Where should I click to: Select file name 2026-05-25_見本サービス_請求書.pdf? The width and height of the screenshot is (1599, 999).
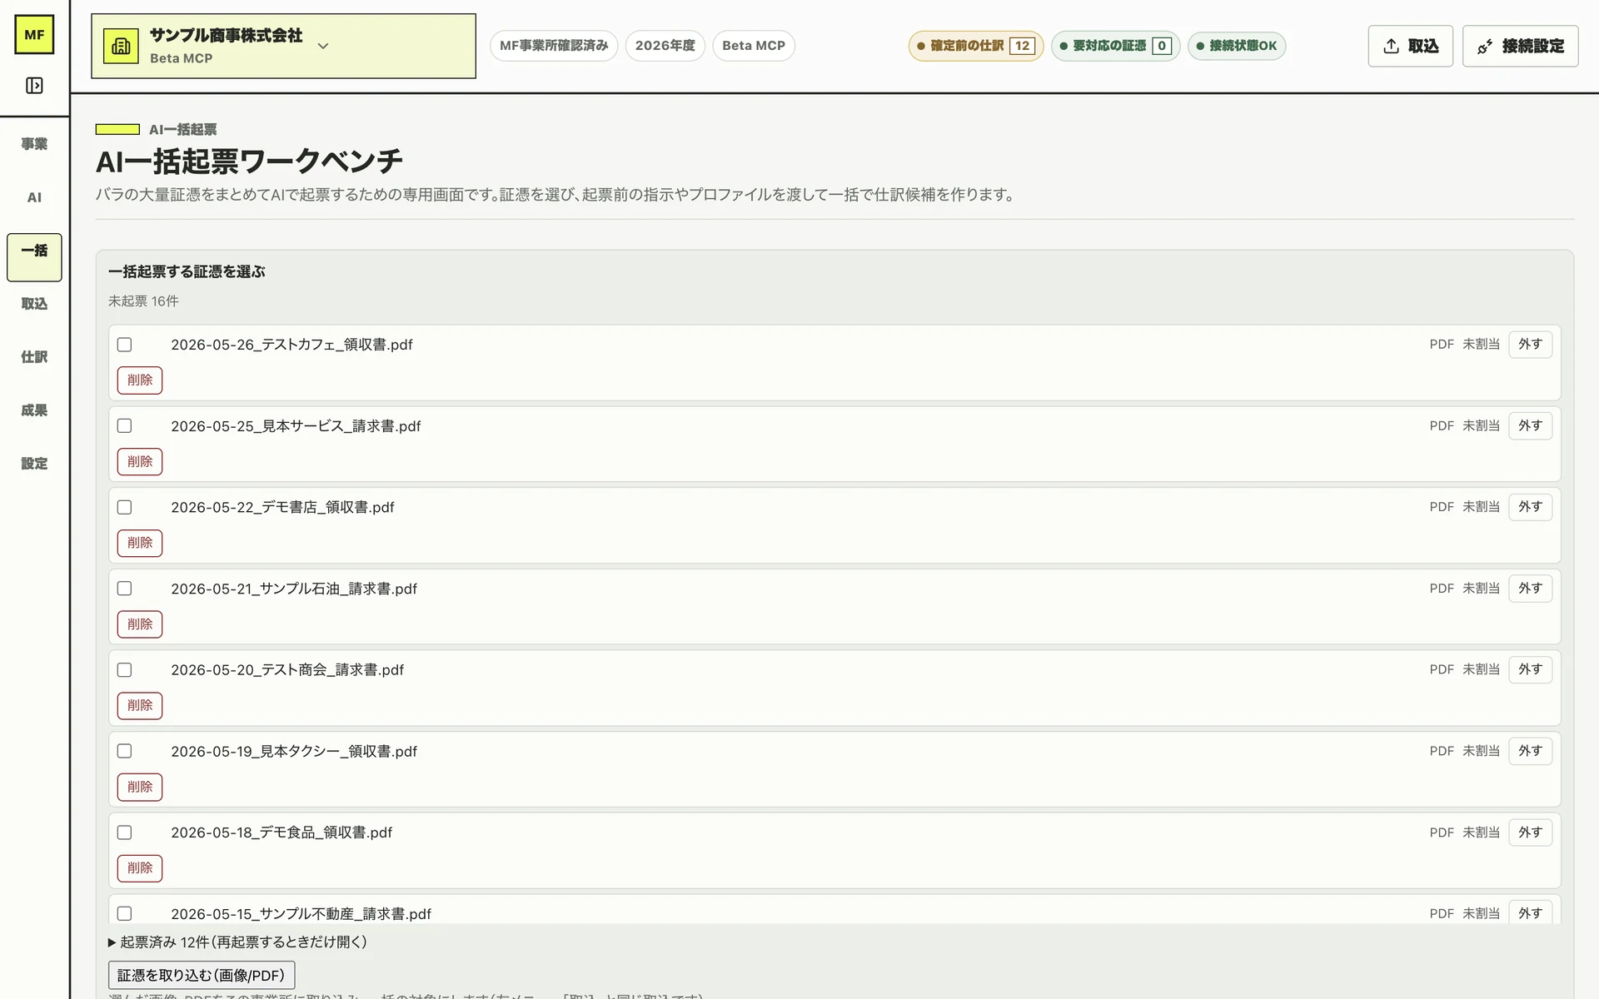coord(296,426)
